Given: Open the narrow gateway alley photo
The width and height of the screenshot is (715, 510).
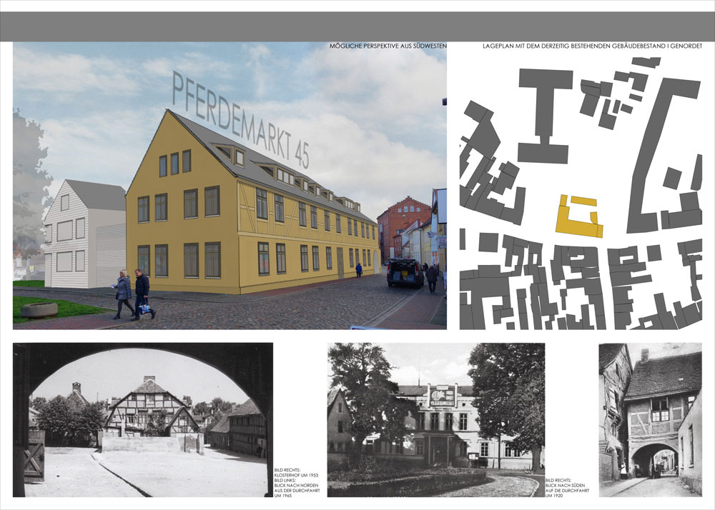Looking at the screenshot, I should [x=650, y=420].
